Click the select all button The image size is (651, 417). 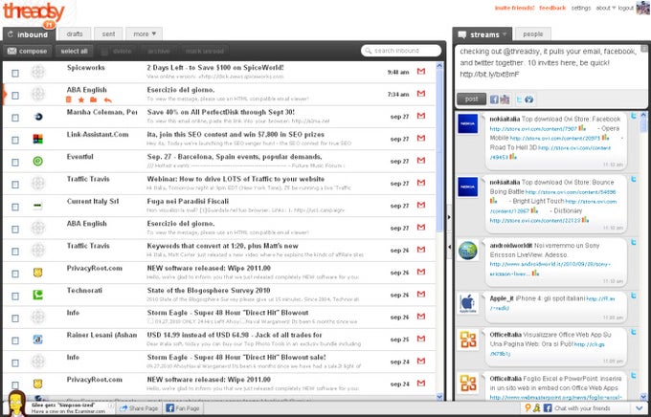pyautogui.click(x=75, y=51)
